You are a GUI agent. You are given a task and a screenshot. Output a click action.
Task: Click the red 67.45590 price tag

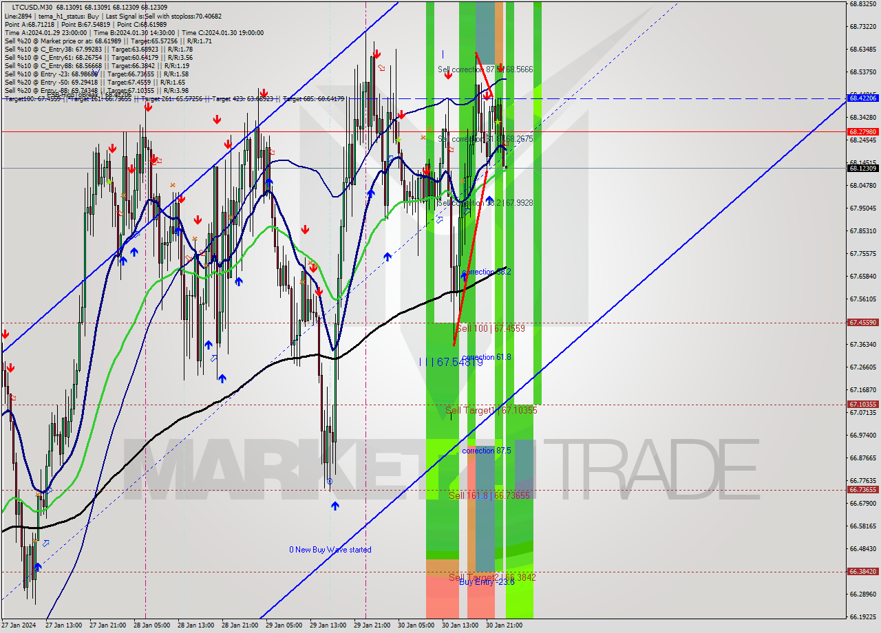(x=862, y=322)
